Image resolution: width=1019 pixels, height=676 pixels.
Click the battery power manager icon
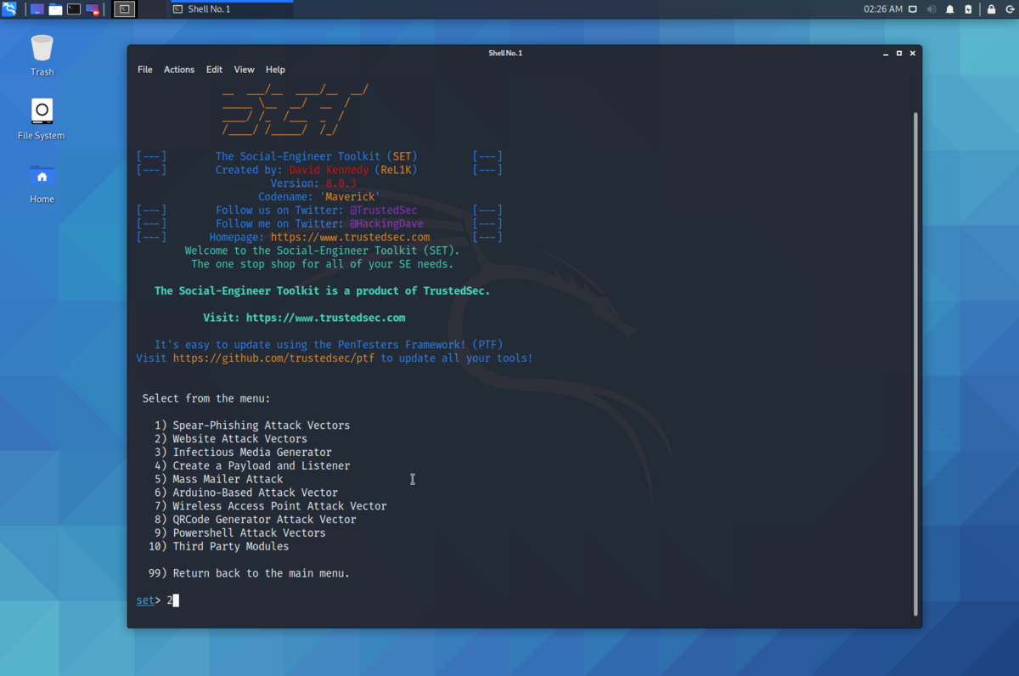tap(969, 9)
